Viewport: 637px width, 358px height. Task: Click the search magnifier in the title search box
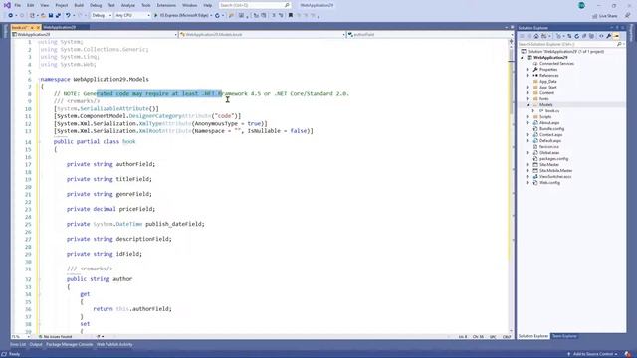(287, 5)
